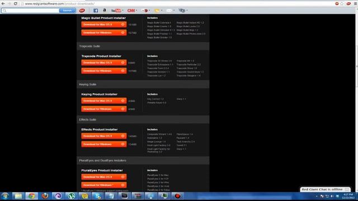The width and height of the screenshot is (358, 201).
Task: Click the red record icon in the taskbar
Action: pyautogui.click(x=177, y=196)
